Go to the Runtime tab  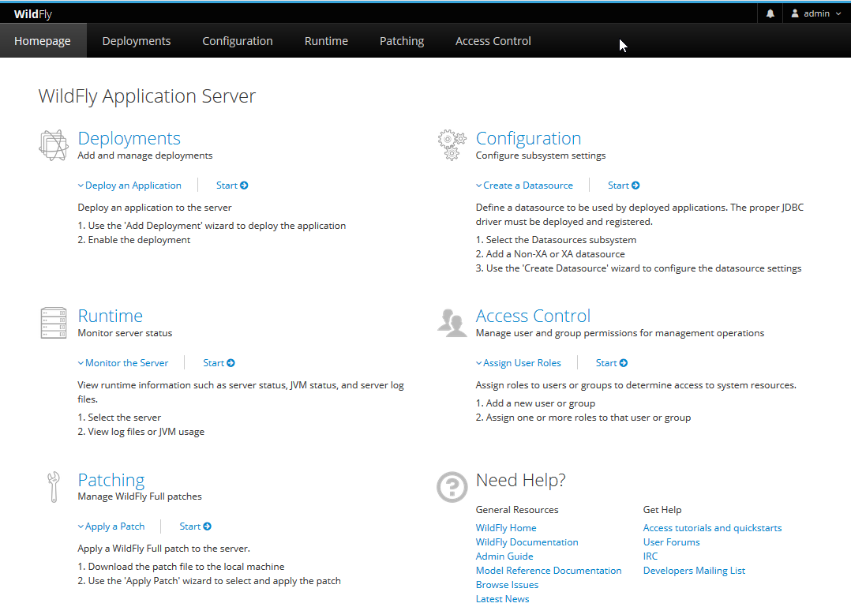pyautogui.click(x=326, y=41)
